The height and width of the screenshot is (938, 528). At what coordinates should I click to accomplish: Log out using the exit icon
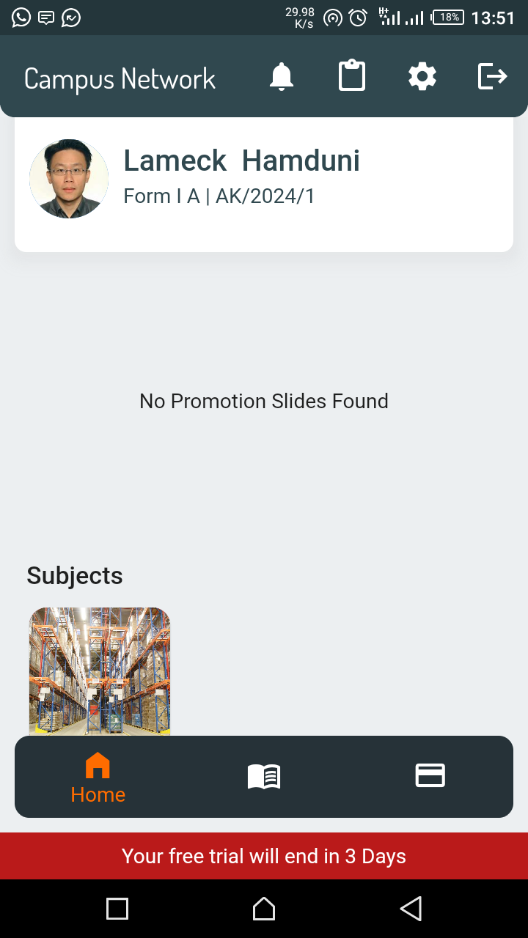pos(492,76)
